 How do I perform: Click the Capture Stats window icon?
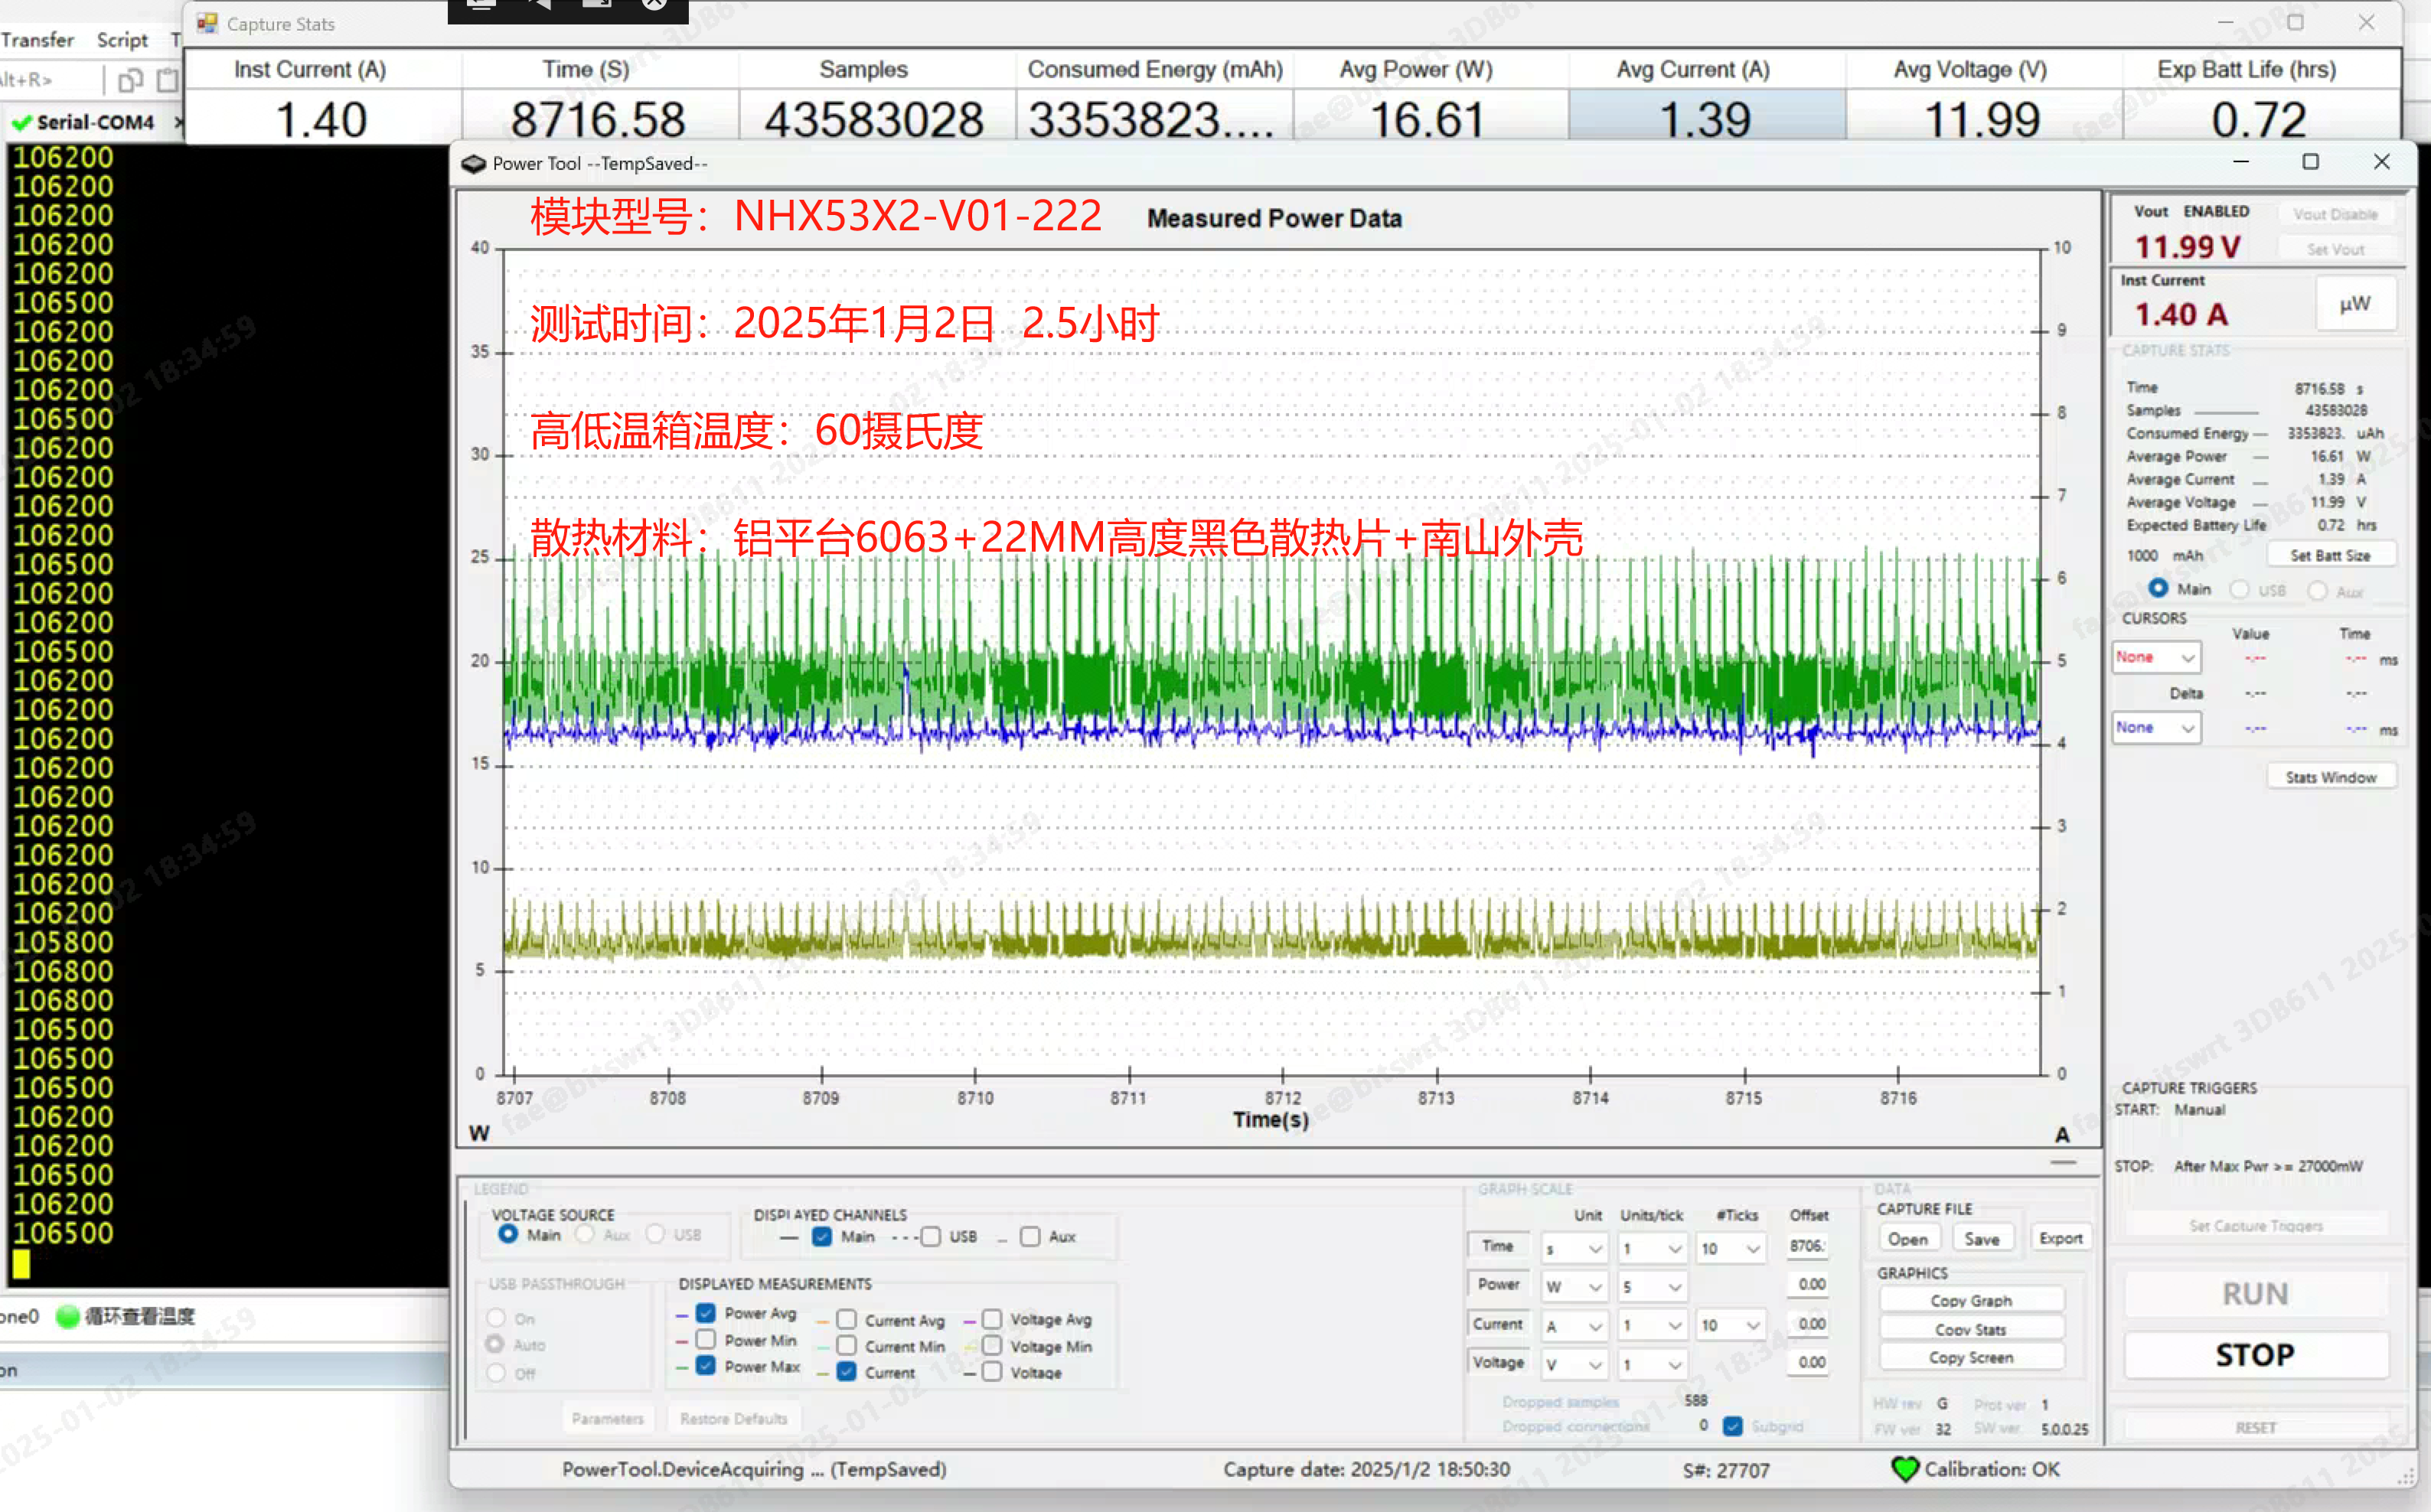[207, 23]
